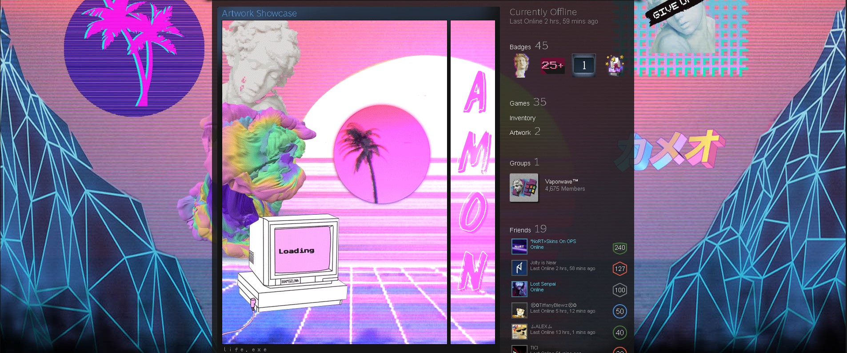The height and width of the screenshot is (353, 847).
Task: Click the level 240 friend badge
Action: [x=620, y=247]
